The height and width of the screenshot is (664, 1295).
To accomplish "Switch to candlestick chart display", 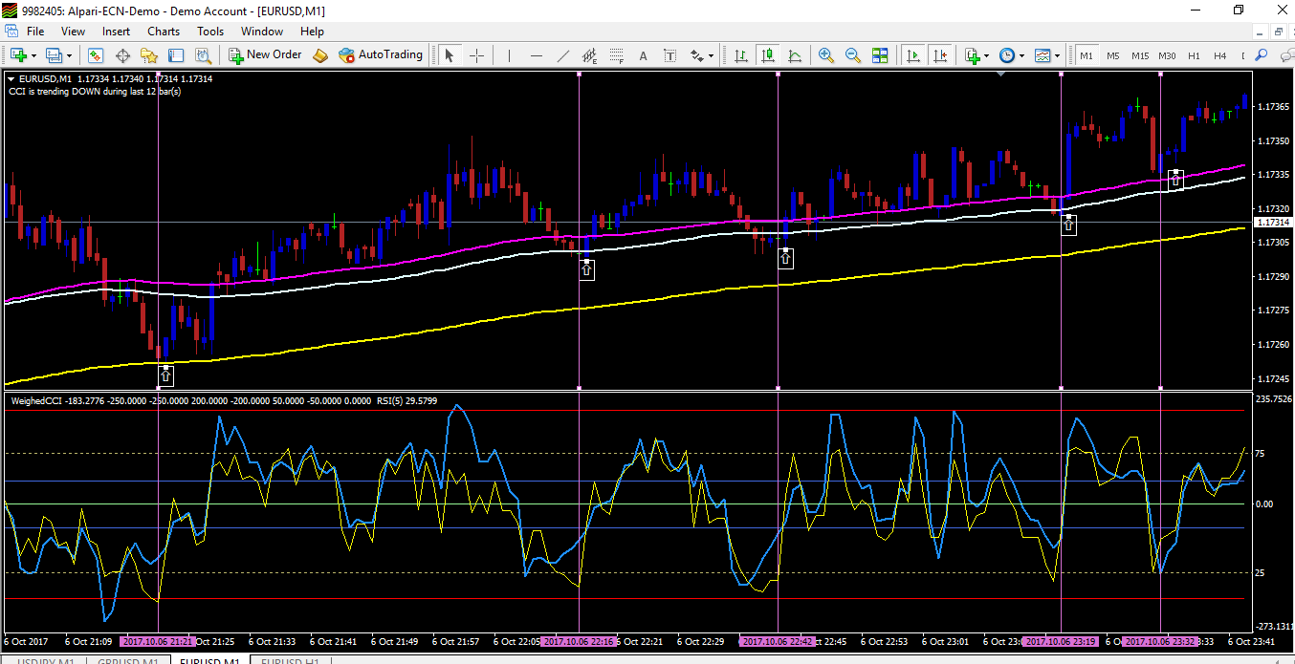I will pyautogui.click(x=767, y=55).
